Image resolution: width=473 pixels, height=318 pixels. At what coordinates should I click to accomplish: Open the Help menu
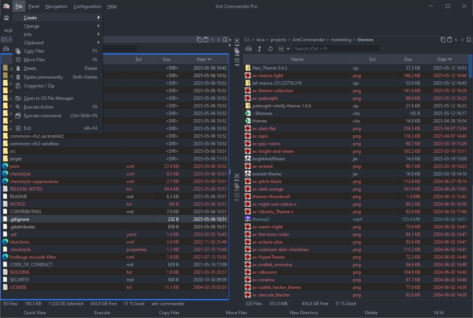pyautogui.click(x=112, y=6)
